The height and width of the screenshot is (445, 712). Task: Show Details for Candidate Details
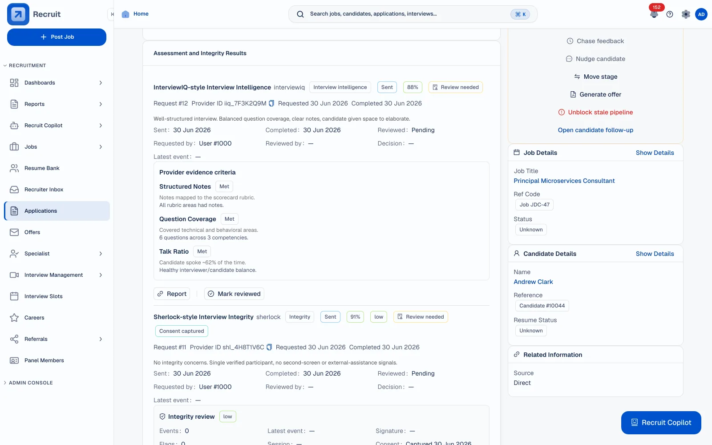point(655,254)
